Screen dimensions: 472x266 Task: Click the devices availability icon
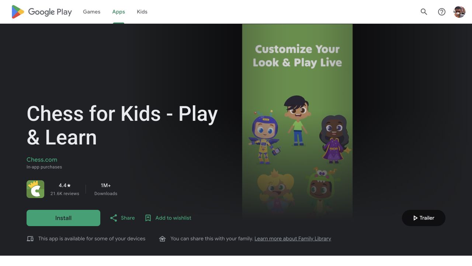point(30,239)
